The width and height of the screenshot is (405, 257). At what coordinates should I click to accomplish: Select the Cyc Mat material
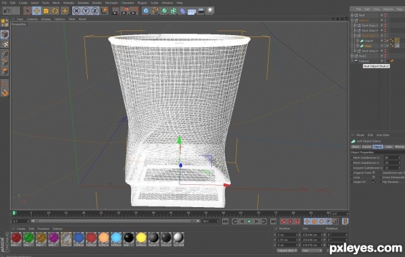(x=178, y=239)
